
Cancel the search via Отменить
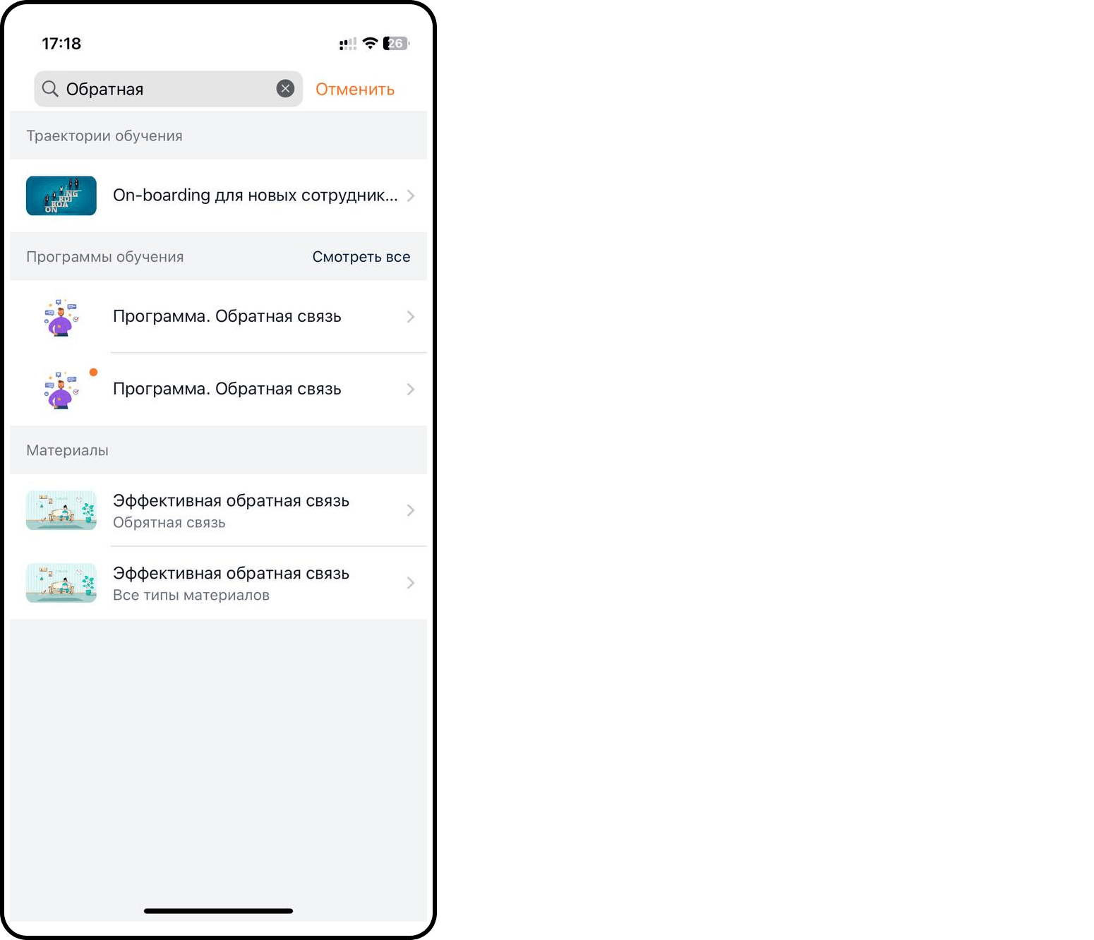(x=354, y=90)
